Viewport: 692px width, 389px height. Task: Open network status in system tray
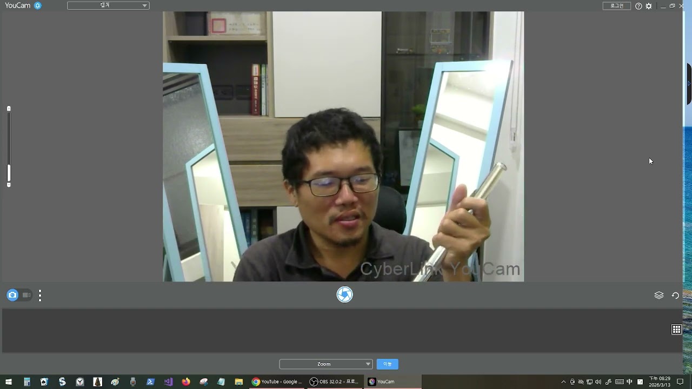point(589,382)
